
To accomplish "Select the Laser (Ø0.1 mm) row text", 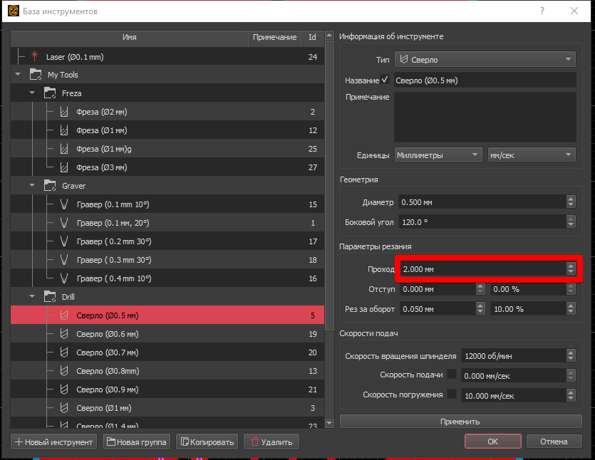I will click(75, 57).
